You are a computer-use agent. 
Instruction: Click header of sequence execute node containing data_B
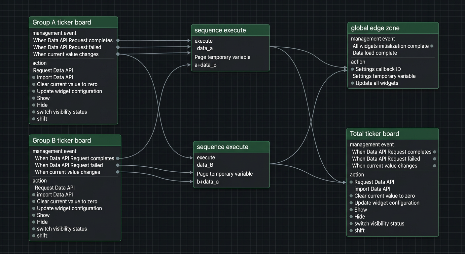(231, 147)
